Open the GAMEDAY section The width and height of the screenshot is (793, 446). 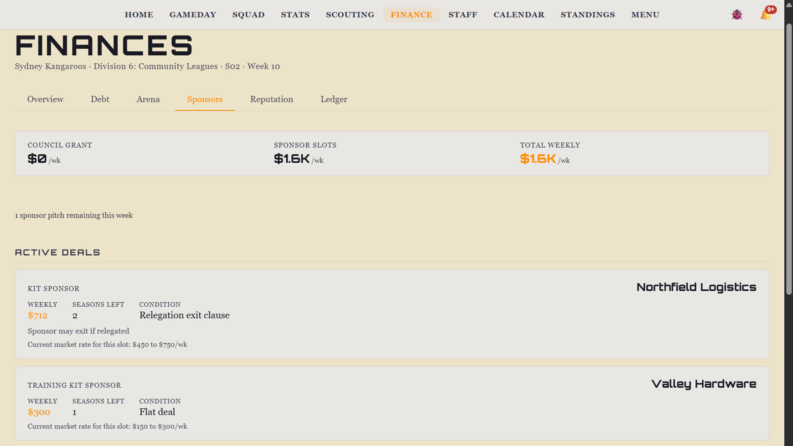[192, 15]
